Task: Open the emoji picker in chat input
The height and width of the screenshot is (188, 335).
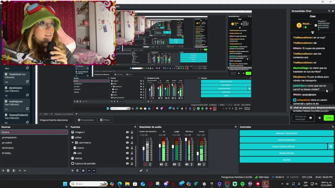Action: [x=311, y=118]
